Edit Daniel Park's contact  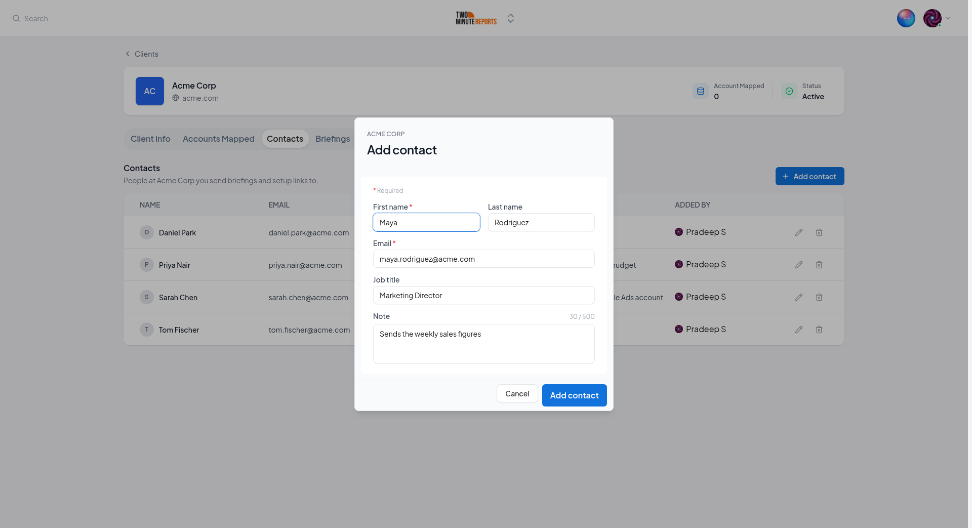(x=799, y=232)
